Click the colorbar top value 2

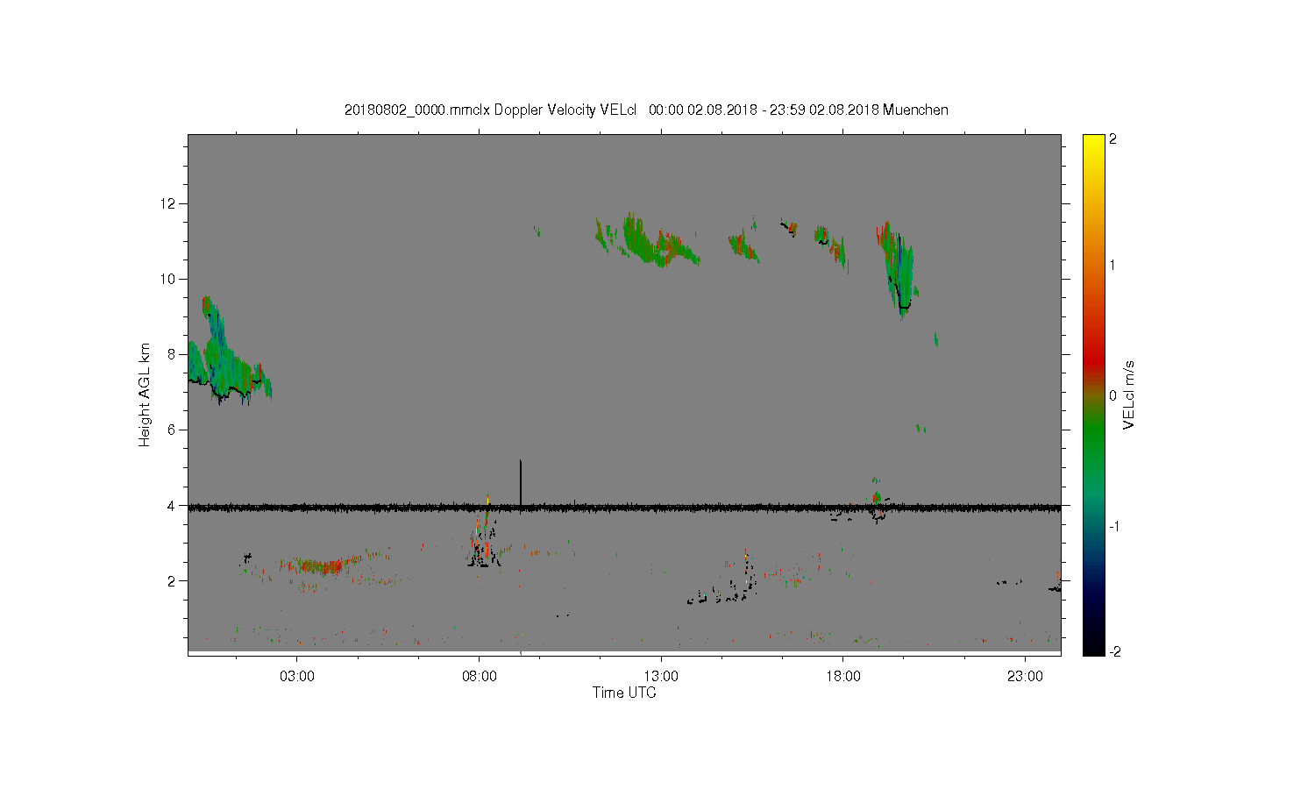(x=1113, y=139)
